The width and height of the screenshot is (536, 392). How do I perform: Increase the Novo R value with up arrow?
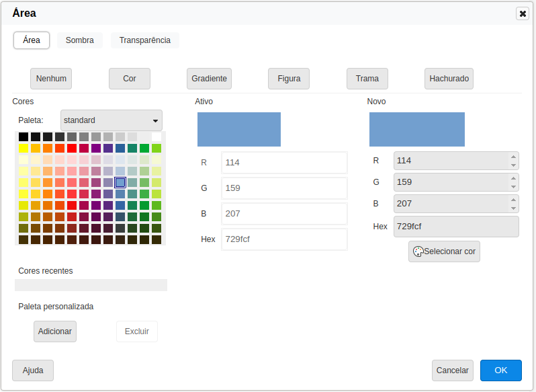pyautogui.click(x=514, y=157)
